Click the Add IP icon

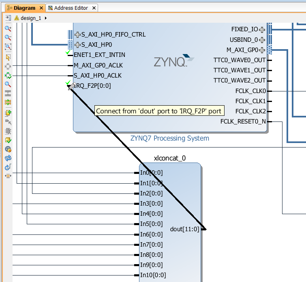click(x=8, y=113)
